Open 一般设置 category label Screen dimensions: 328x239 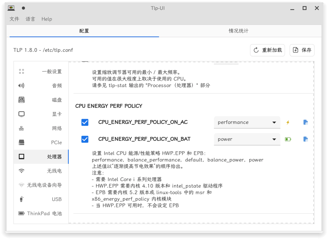click(52, 71)
